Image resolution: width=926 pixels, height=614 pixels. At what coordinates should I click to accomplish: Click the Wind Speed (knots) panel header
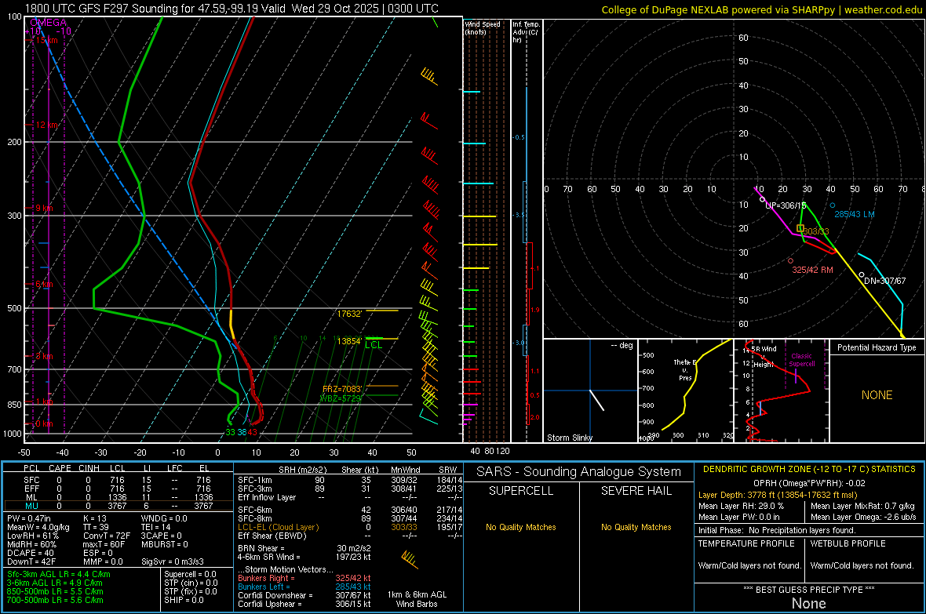point(483,27)
